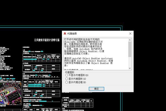Viewport: 166px width, 111px height.
Task: Click the message box scrollbar thumb
Action: [130, 49]
